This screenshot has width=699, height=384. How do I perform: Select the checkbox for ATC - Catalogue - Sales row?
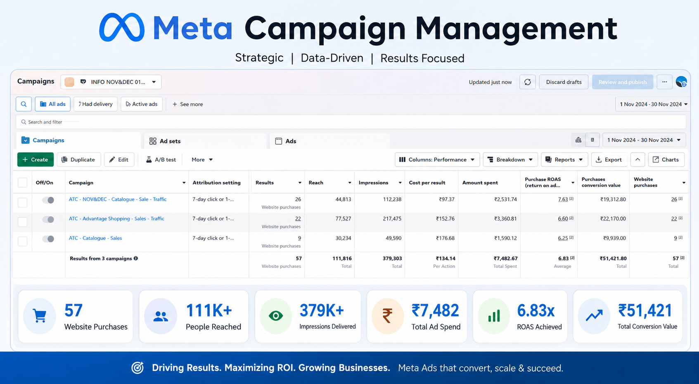(x=23, y=241)
